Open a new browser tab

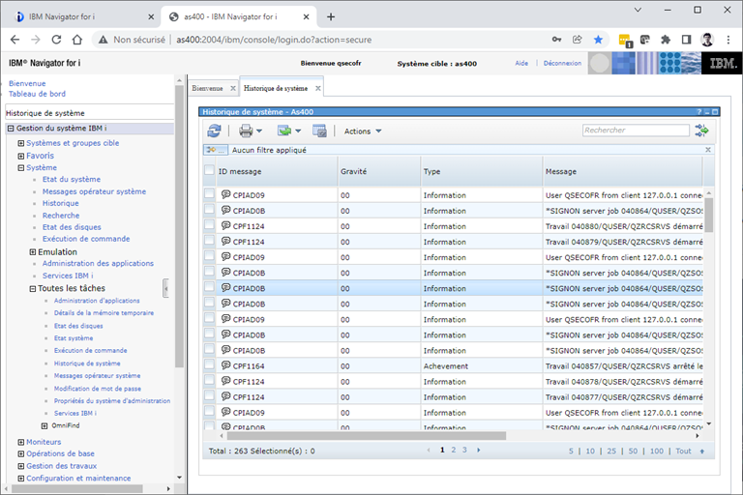coord(331,17)
